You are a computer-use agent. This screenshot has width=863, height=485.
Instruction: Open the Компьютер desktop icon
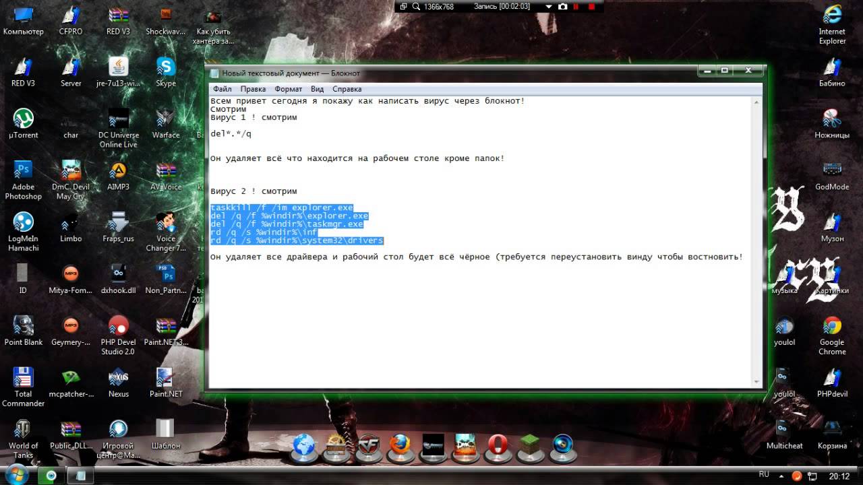coord(23,21)
